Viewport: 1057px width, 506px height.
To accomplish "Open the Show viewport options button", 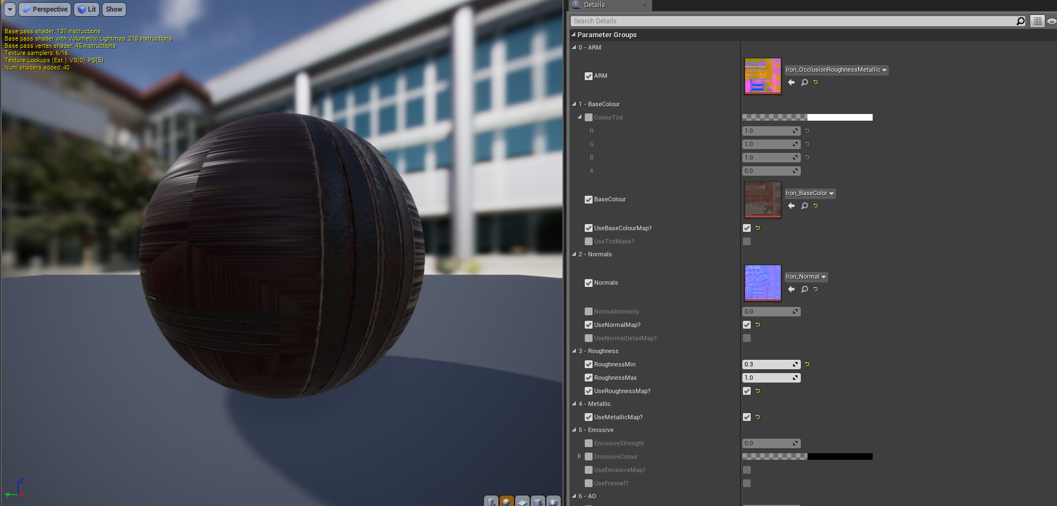I will pos(114,9).
